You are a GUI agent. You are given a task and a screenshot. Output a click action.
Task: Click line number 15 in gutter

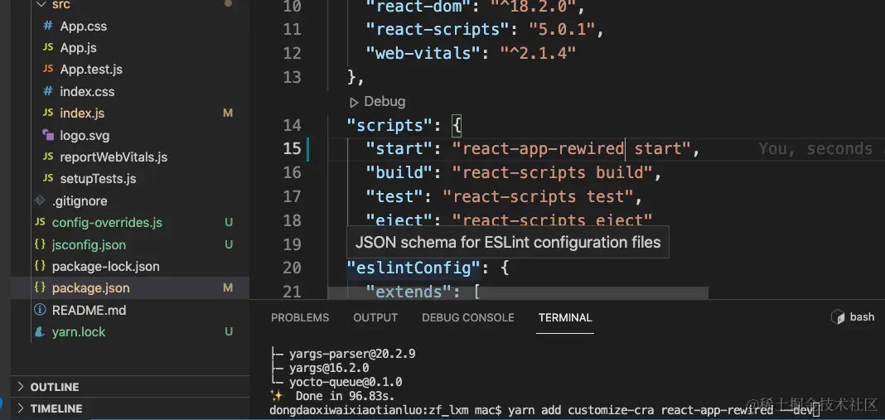pos(292,148)
